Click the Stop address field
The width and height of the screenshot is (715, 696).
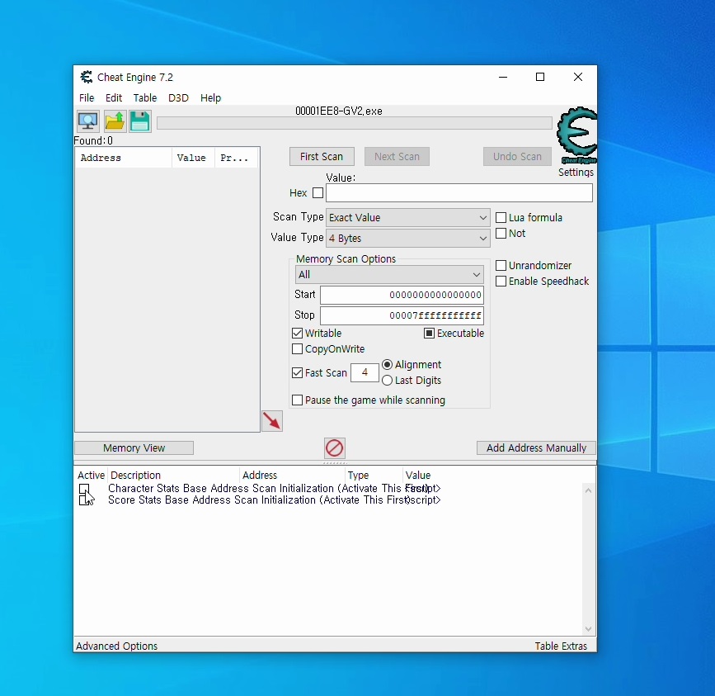pyautogui.click(x=402, y=315)
